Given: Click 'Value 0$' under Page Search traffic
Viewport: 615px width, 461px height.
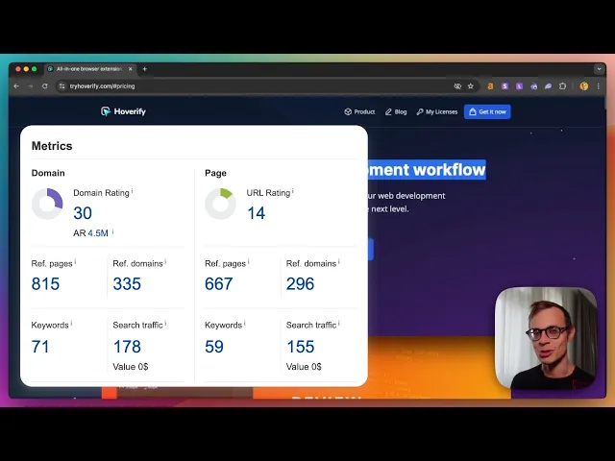Looking at the screenshot, I should point(304,367).
